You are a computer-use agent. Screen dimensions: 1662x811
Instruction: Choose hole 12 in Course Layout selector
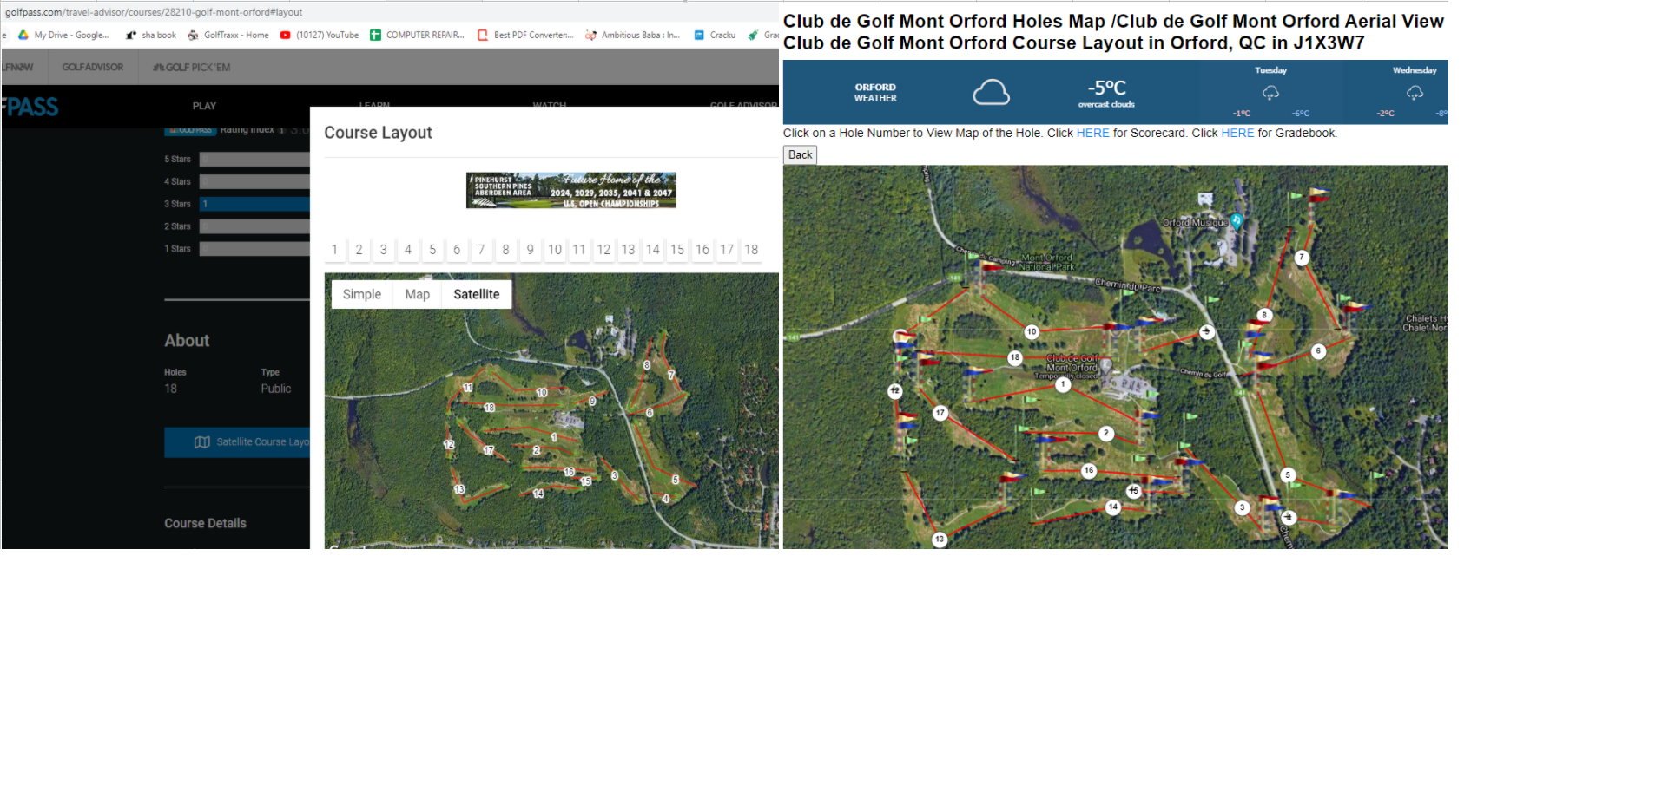[603, 250]
